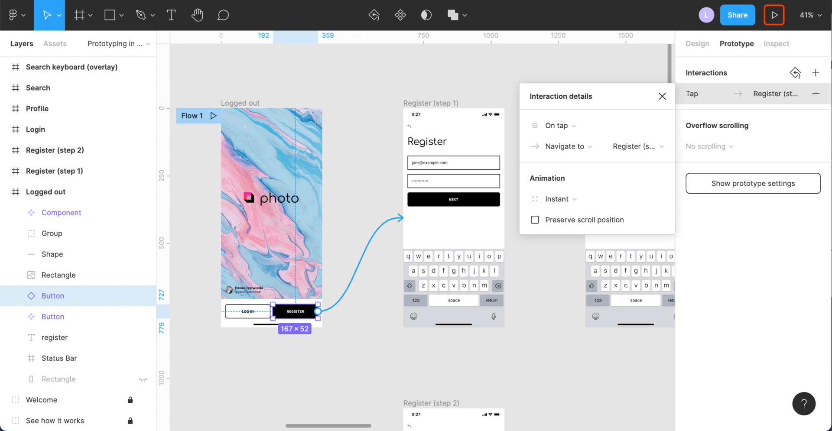The width and height of the screenshot is (832, 431).
Task: Open the Assets tab
Action: (x=55, y=43)
